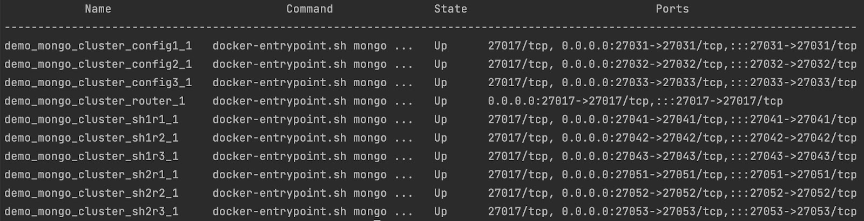Screen dimensions: 864x221
Task: Click the Ports column header
Action: click(x=672, y=9)
